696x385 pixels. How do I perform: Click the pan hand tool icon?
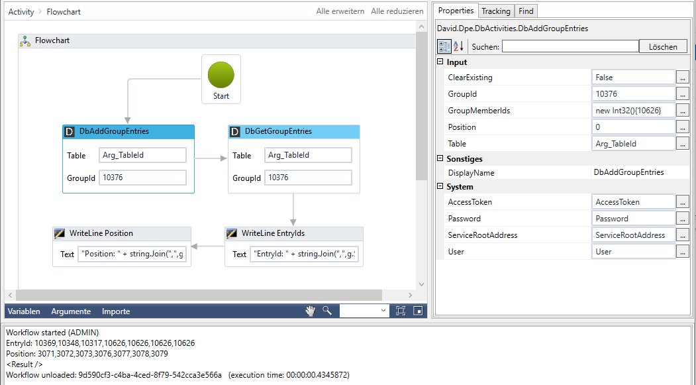pyautogui.click(x=310, y=311)
